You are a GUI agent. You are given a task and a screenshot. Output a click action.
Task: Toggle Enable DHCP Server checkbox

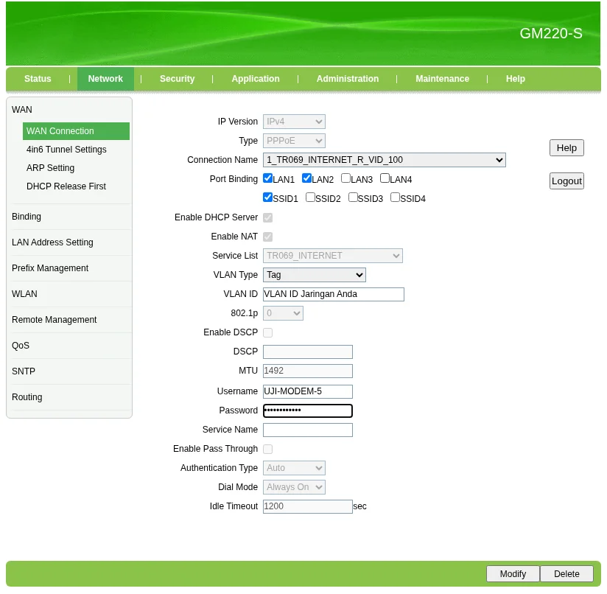[x=267, y=217]
